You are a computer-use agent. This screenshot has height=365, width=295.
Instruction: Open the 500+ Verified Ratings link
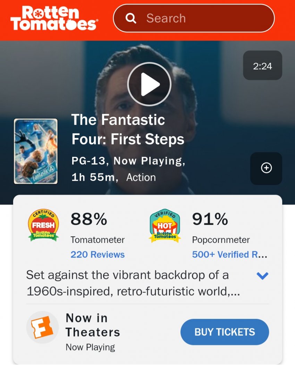(229, 255)
